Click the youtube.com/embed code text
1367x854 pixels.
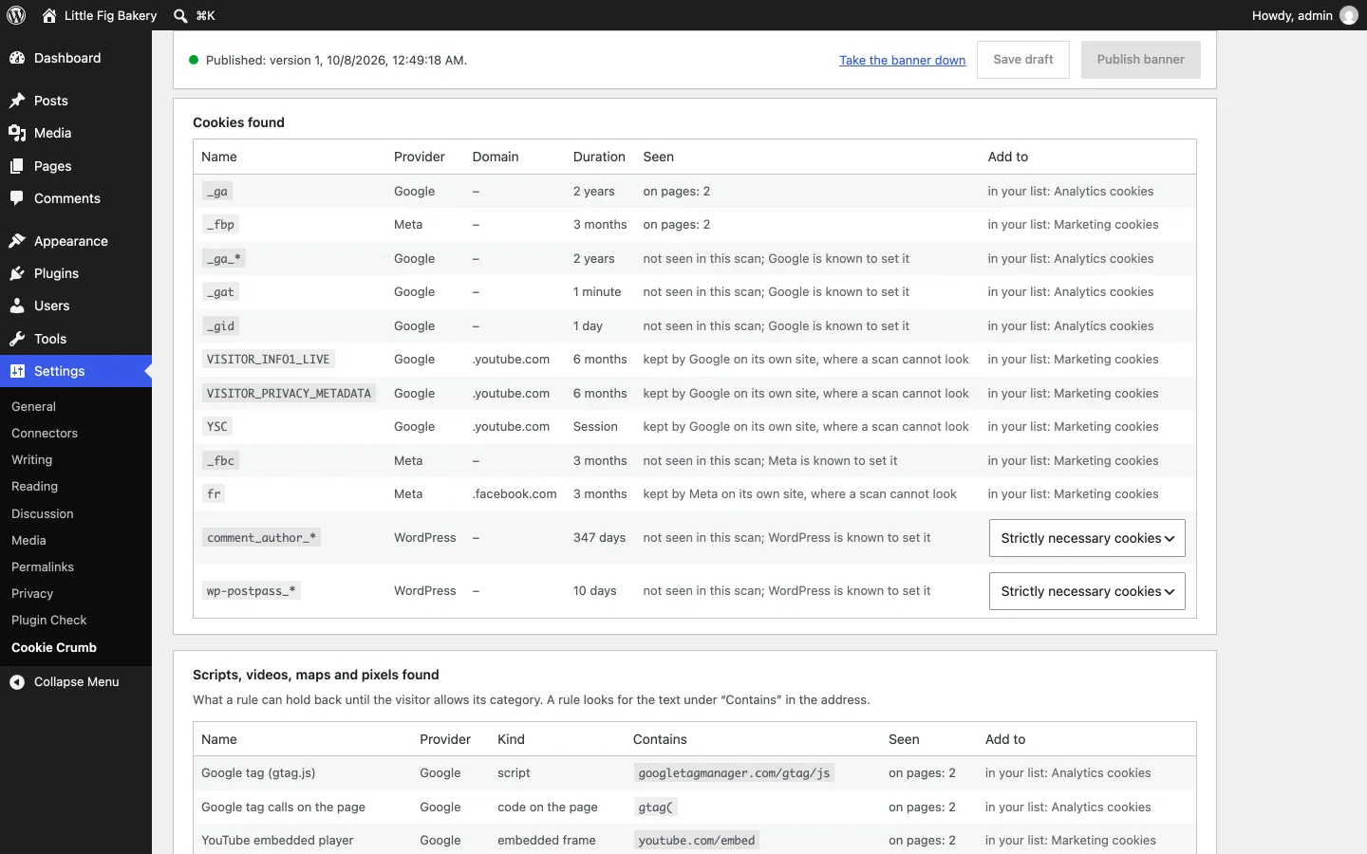697,841
